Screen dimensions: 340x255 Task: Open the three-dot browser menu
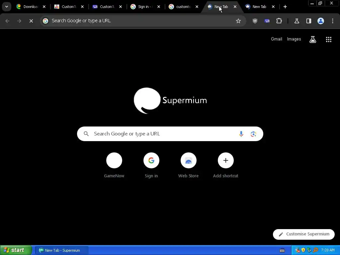point(333,21)
